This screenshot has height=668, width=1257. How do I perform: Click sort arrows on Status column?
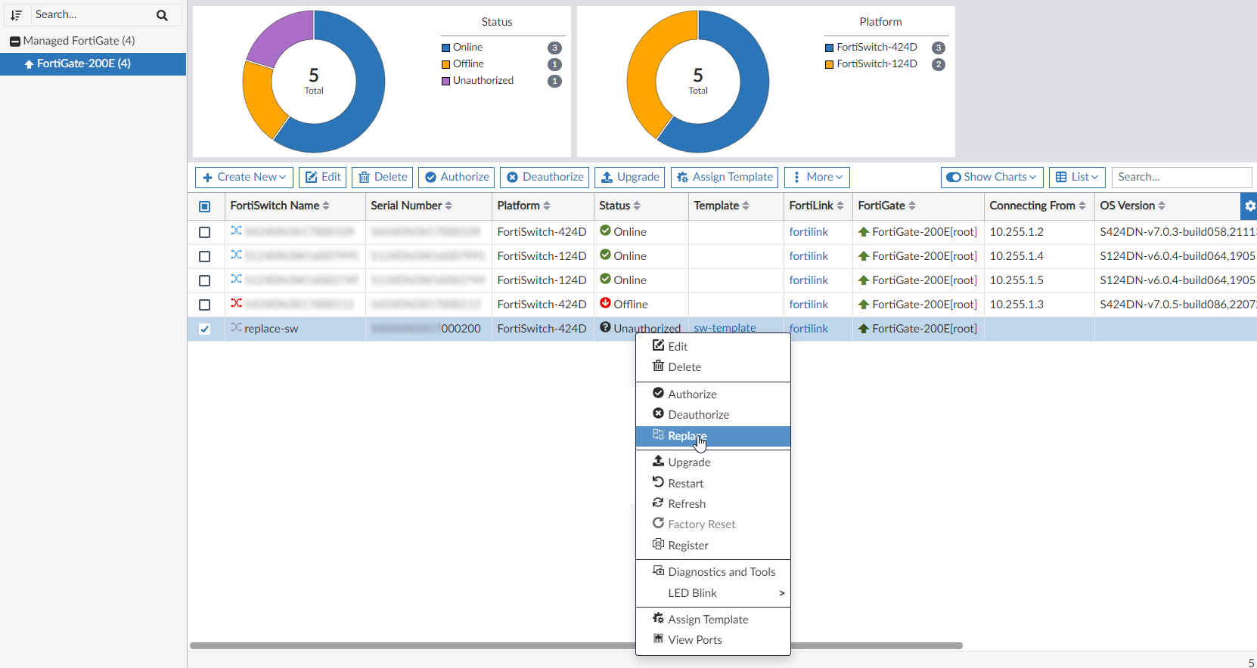[637, 206]
